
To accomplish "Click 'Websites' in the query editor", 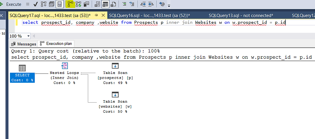I will [206, 22].
